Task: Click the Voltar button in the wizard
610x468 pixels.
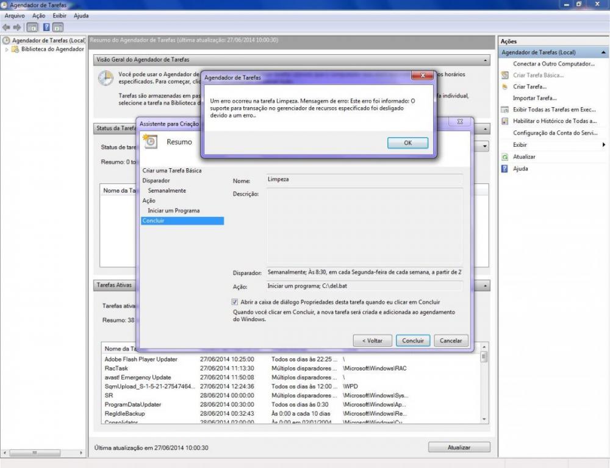Action: (x=372, y=341)
